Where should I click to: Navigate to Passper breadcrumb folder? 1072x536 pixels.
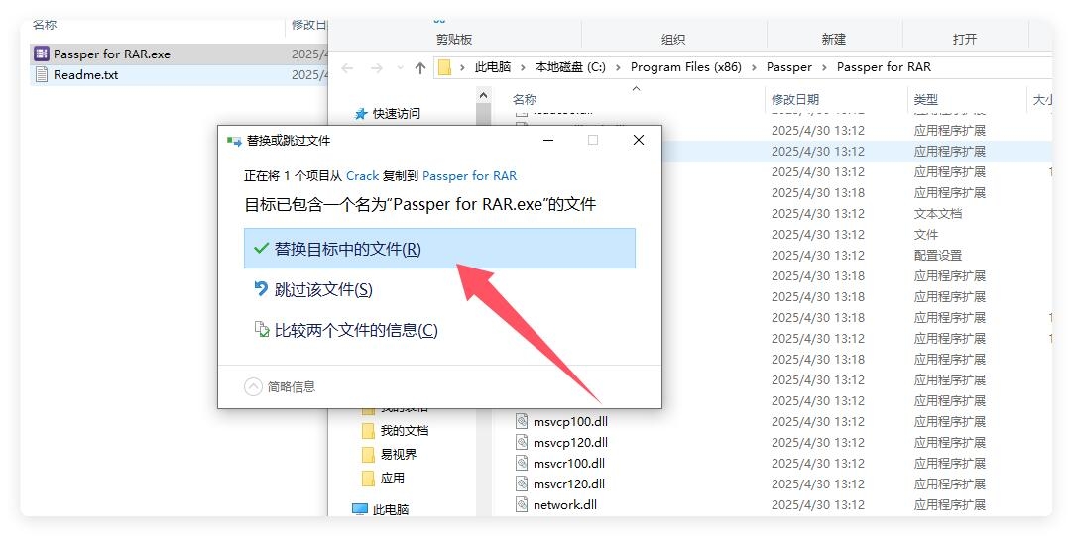tap(789, 67)
